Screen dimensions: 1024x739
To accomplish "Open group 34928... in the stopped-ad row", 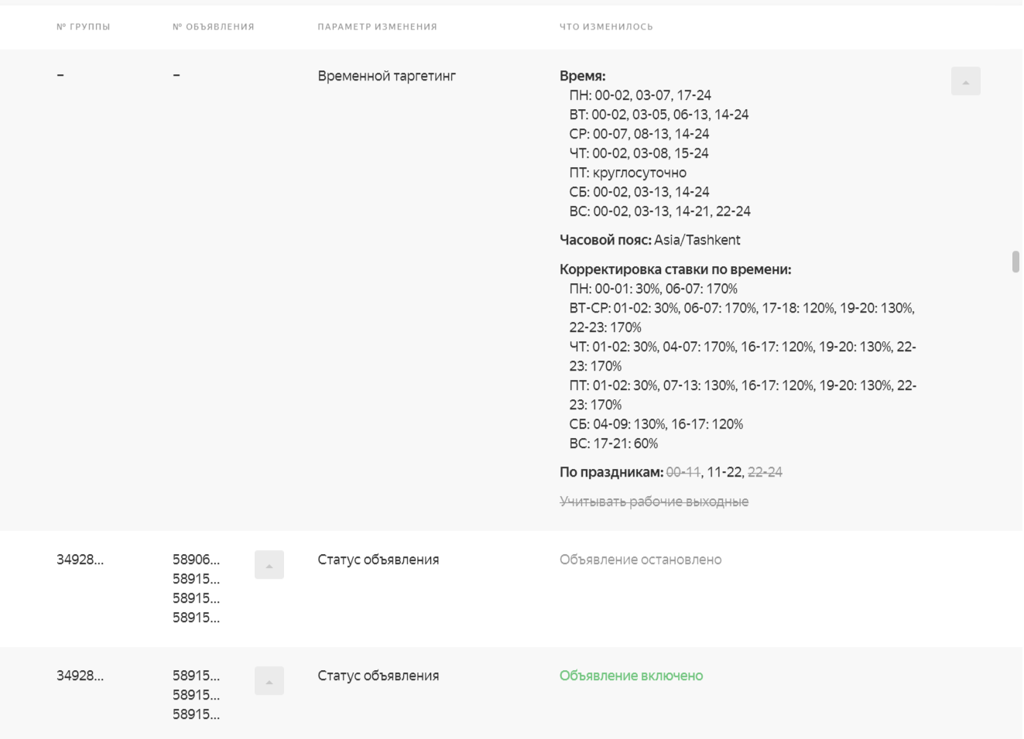I will (80, 559).
